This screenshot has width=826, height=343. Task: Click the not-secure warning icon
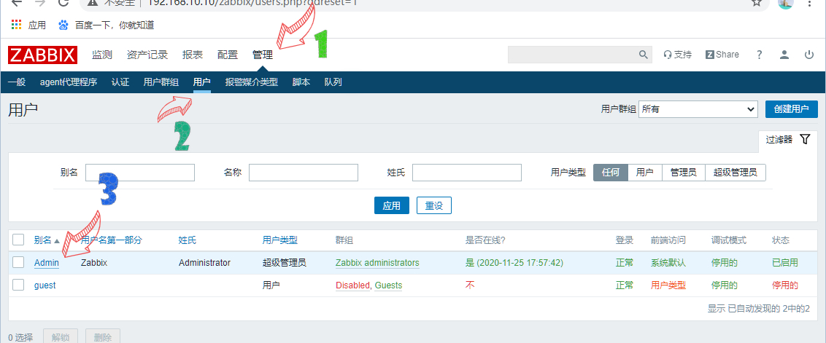[x=93, y=3]
